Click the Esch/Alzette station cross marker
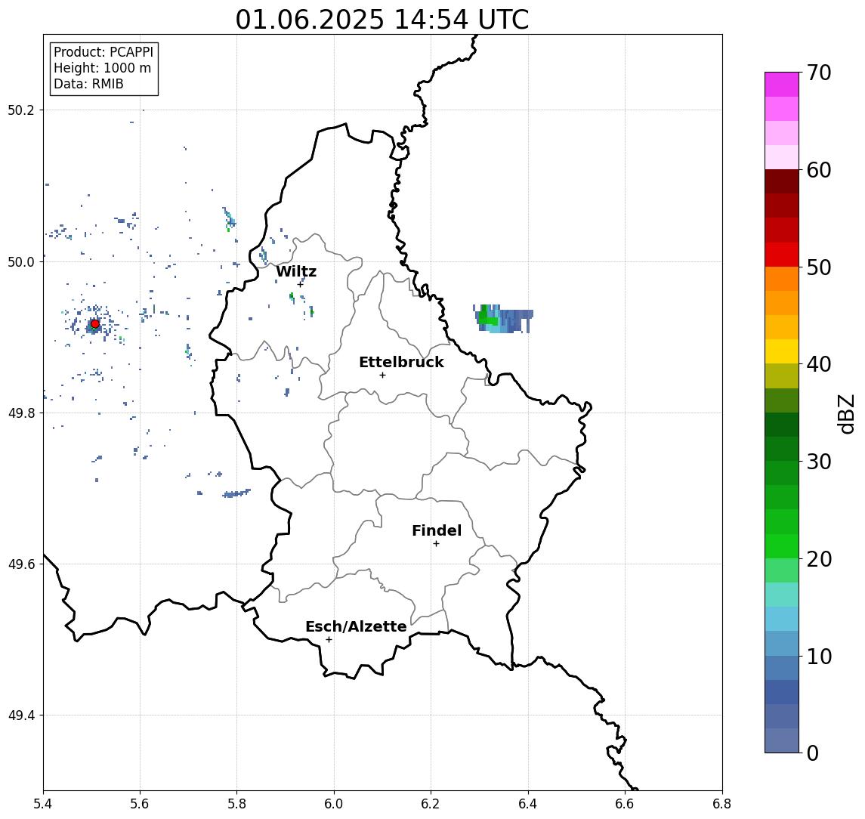Viewport: 865px width, 819px height. click(x=329, y=640)
